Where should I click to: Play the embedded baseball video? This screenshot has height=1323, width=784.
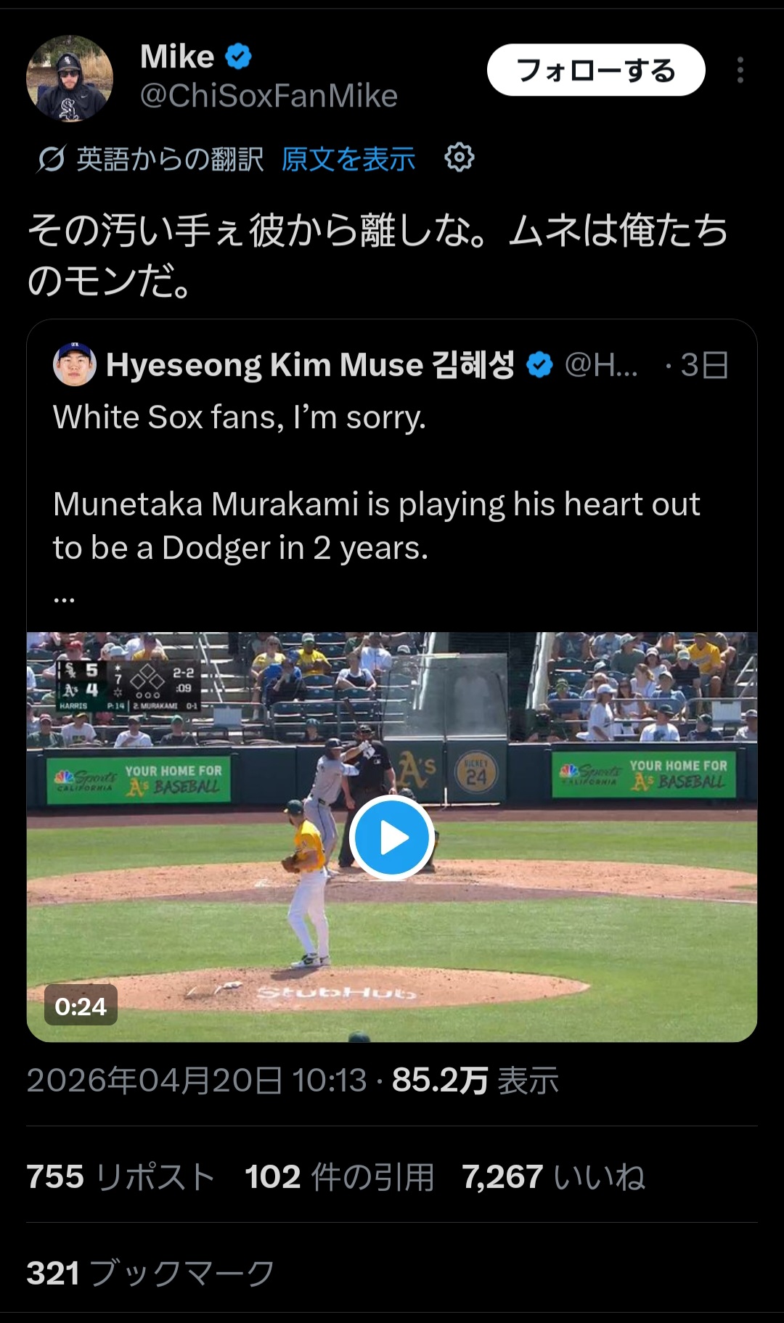392,837
